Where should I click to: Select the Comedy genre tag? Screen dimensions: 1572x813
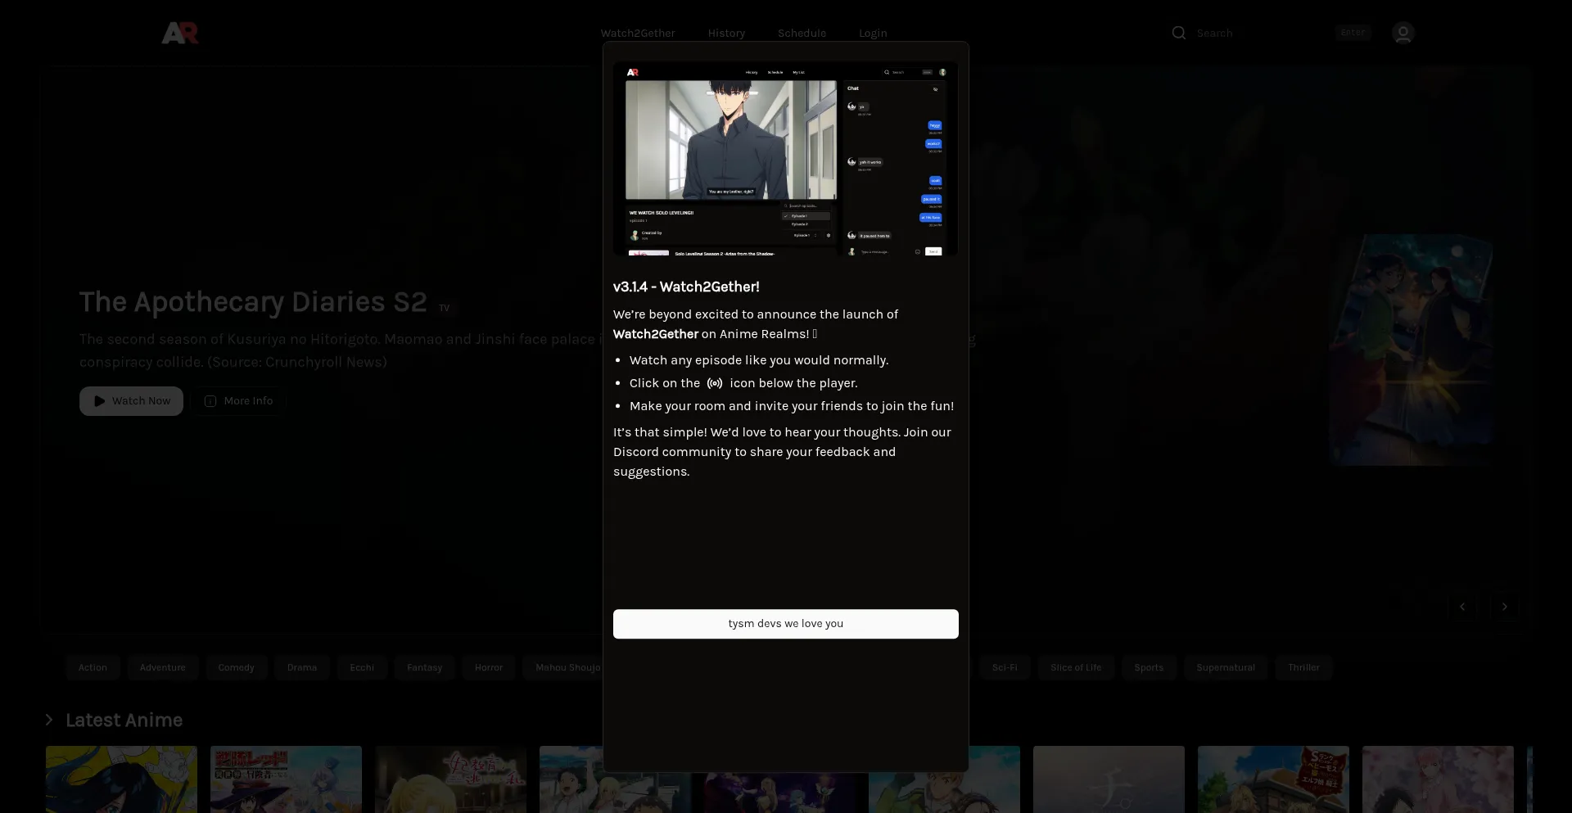pyautogui.click(x=237, y=668)
